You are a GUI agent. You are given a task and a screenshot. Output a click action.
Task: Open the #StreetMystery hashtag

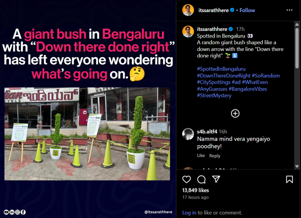pos(214,95)
